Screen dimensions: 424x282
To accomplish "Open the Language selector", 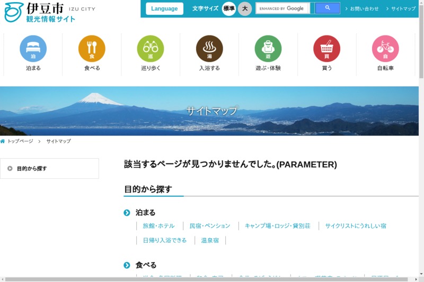I will 164,8.
